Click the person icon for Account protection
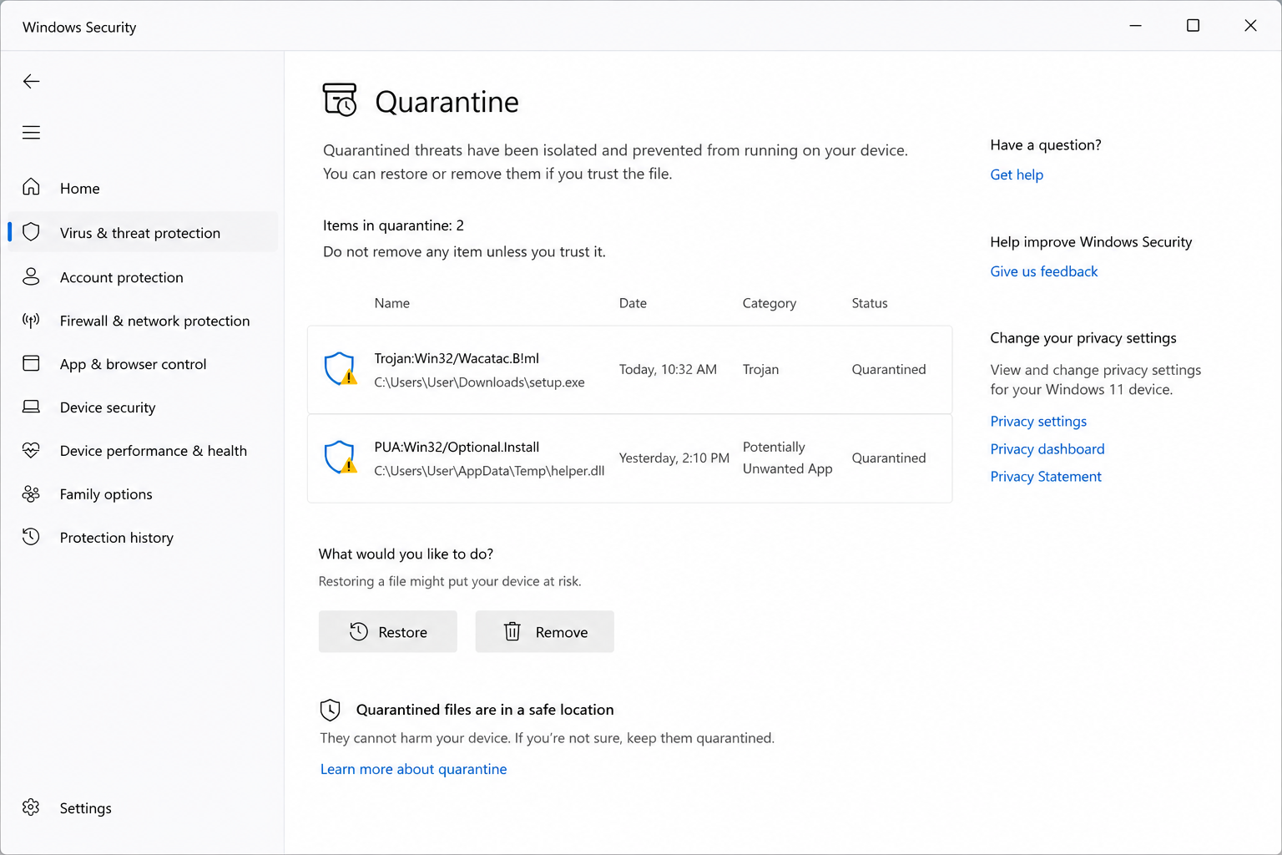 31,276
